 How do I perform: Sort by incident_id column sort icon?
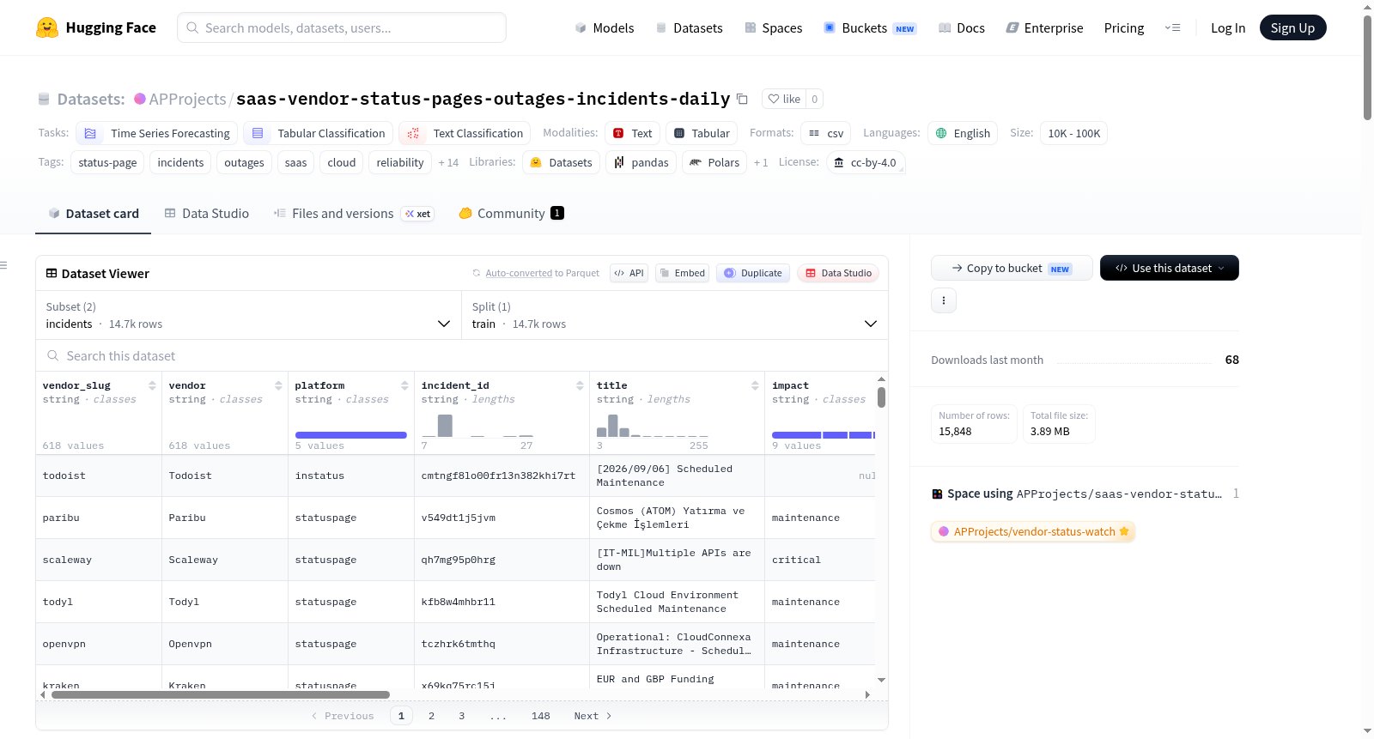click(580, 385)
